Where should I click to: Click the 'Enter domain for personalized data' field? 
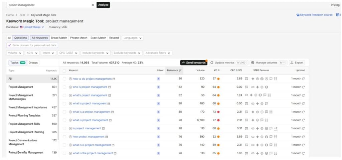click(x=32, y=45)
